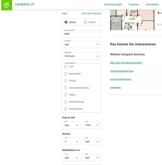
Task: Check the Attika checkbox
Action: pos(66,95)
